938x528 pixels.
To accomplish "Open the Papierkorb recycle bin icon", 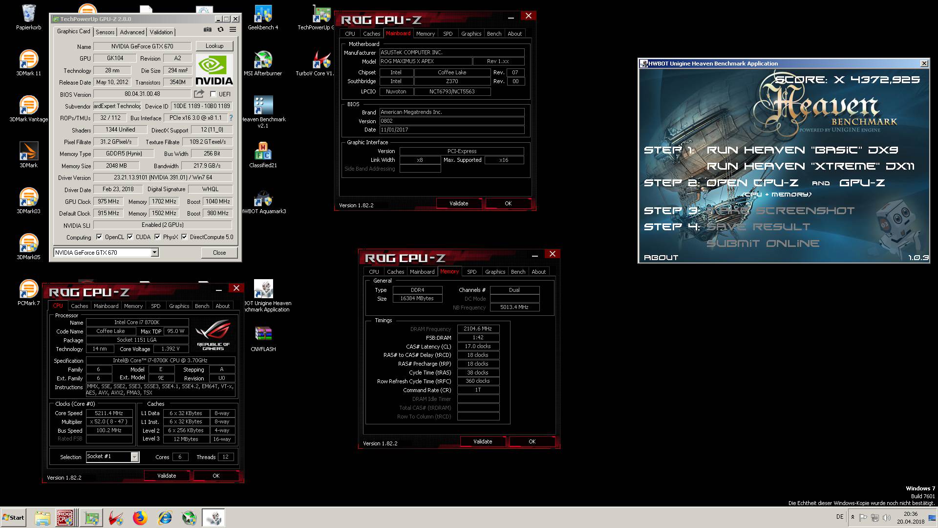I will 28,18.
